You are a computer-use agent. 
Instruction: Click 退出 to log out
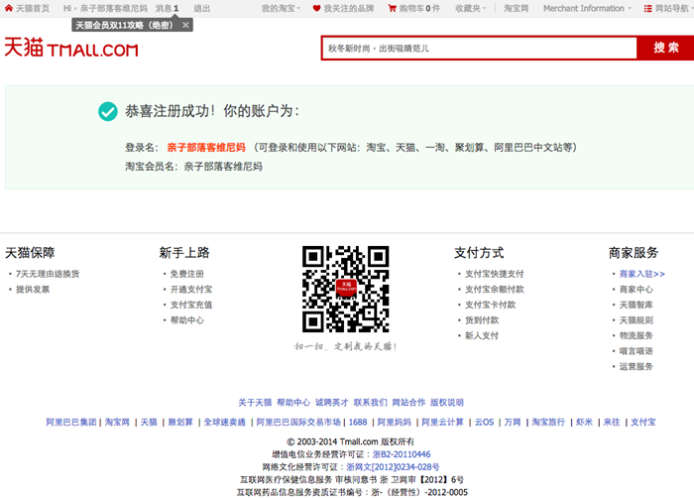click(202, 8)
